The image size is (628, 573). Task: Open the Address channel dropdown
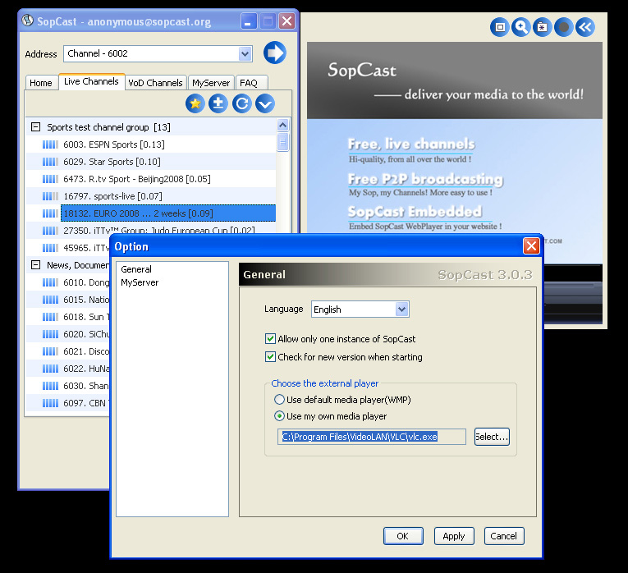pos(245,53)
